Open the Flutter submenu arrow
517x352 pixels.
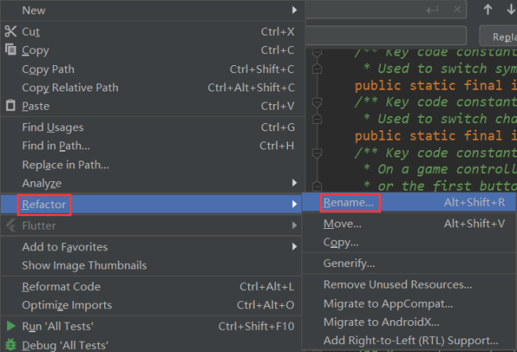pyautogui.click(x=294, y=226)
